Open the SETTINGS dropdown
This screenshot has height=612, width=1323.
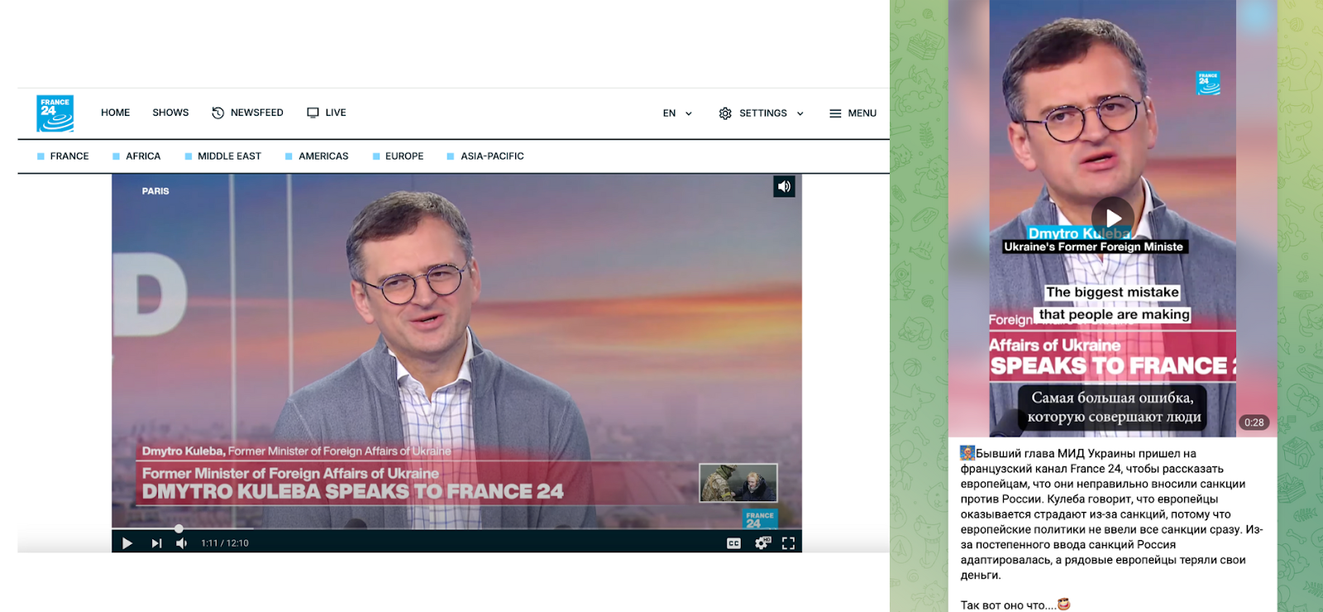(761, 113)
